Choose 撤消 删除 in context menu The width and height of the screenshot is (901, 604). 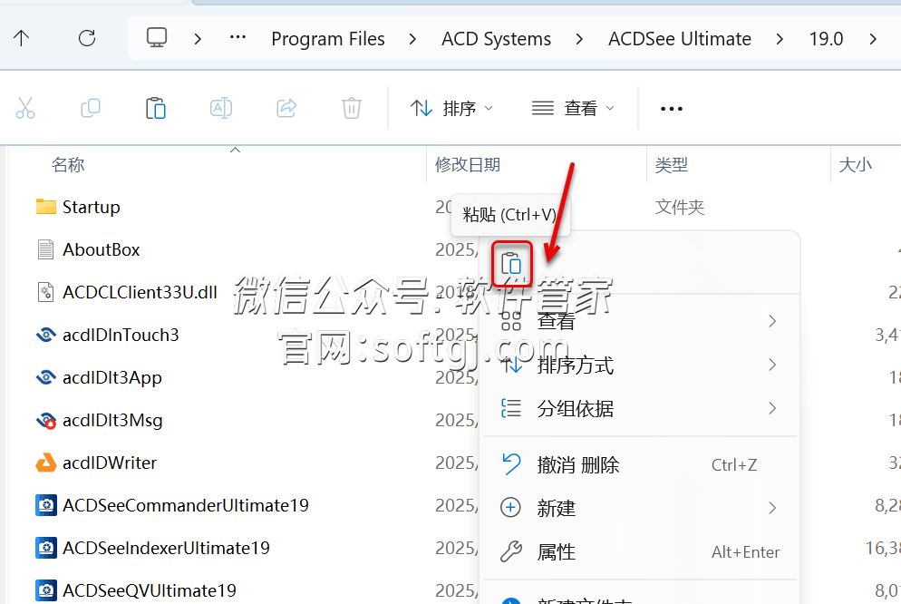pos(640,464)
